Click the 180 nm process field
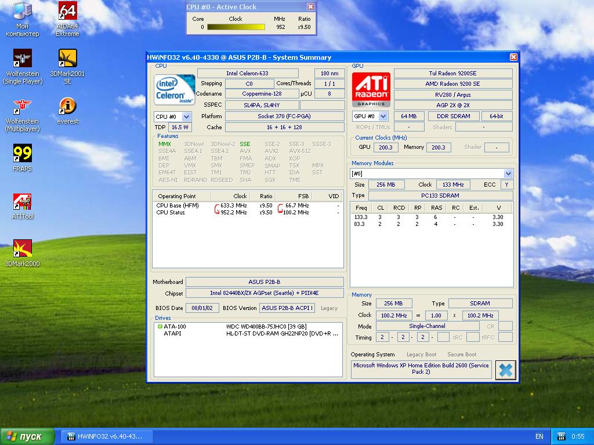 click(329, 73)
